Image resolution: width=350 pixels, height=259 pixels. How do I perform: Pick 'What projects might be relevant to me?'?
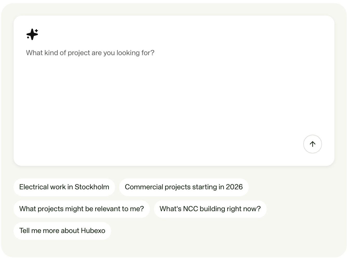(82, 209)
